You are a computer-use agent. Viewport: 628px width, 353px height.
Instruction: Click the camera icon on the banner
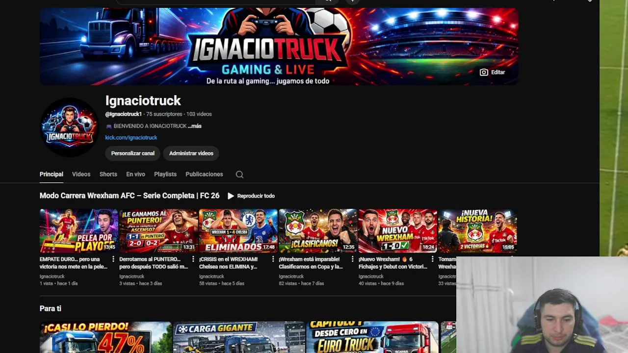click(x=484, y=72)
